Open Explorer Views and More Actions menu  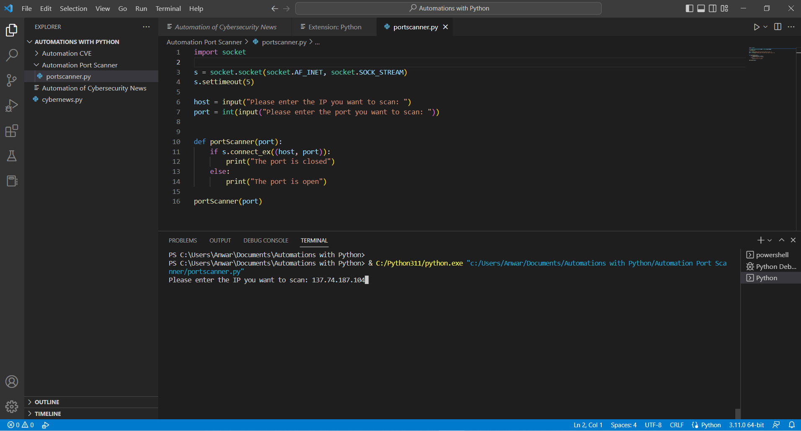(x=146, y=27)
